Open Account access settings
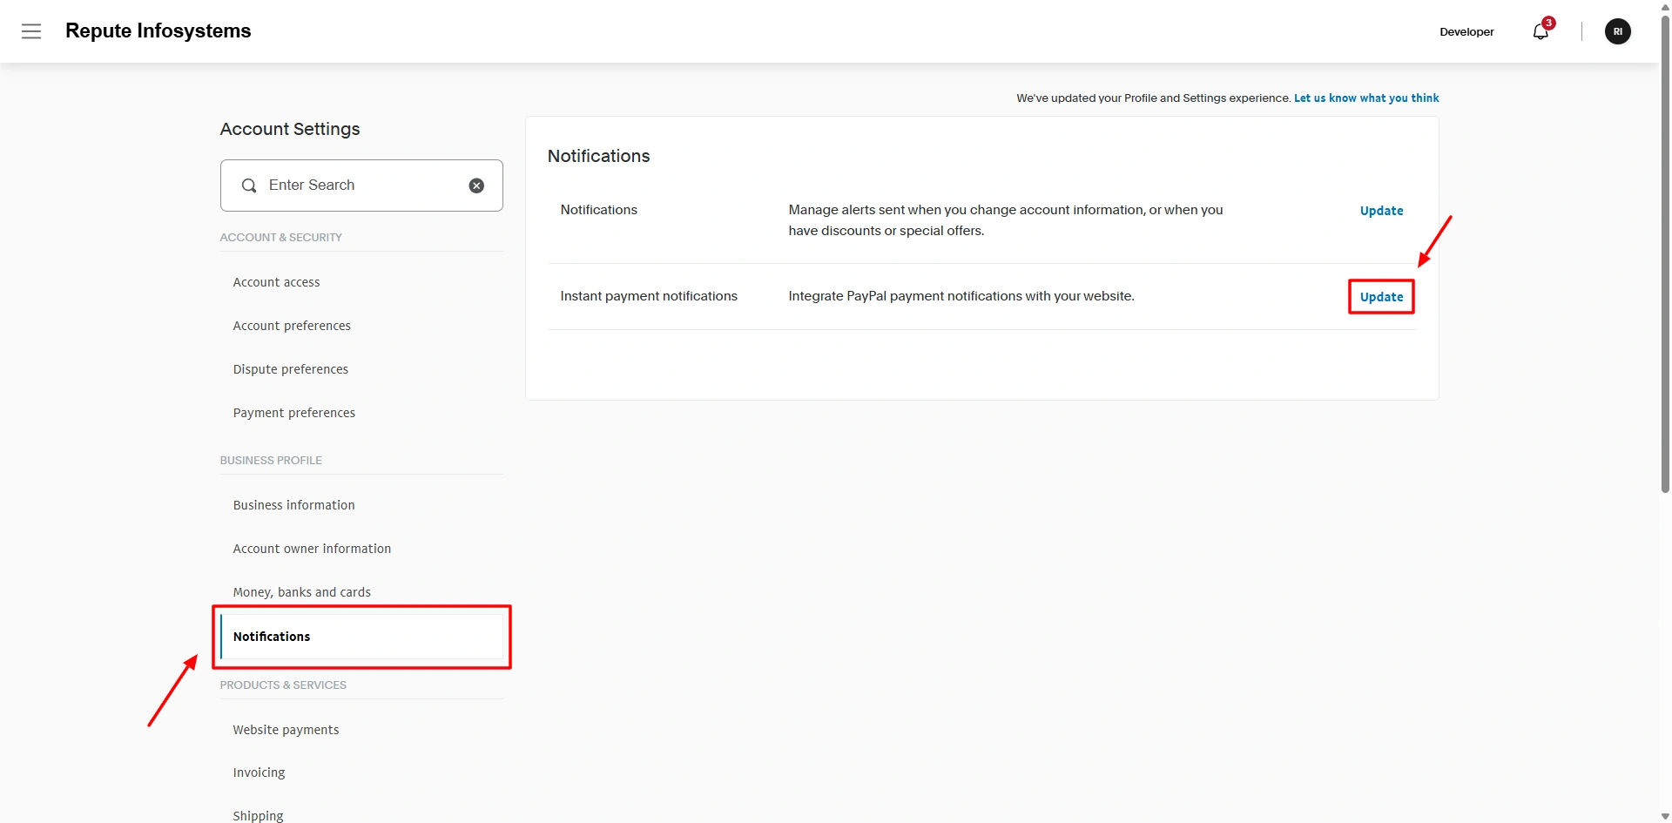1672x823 pixels. (276, 282)
